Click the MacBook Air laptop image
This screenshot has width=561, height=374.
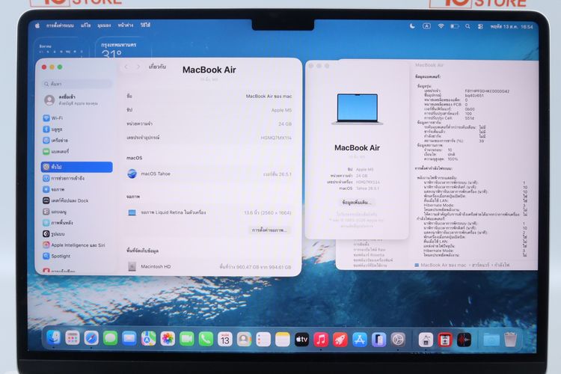pos(357,109)
